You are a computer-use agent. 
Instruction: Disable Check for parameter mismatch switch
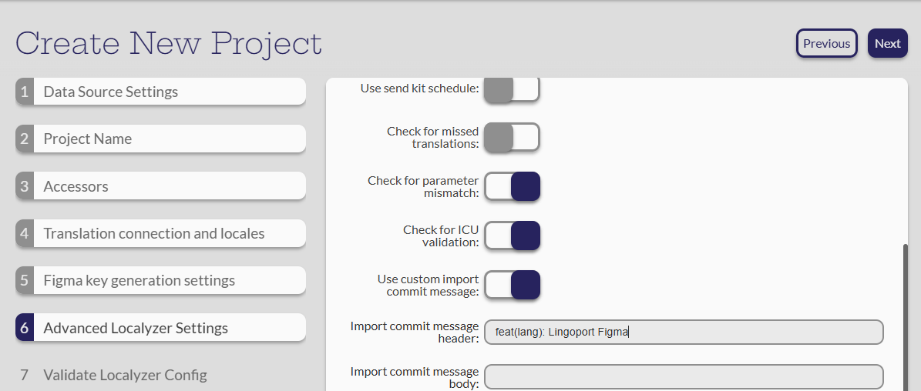(512, 187)
